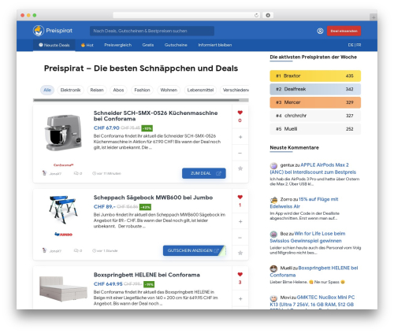394x333 pixels.
Task: Switch language via DE | FR
Action: click(x=355, y=45)
